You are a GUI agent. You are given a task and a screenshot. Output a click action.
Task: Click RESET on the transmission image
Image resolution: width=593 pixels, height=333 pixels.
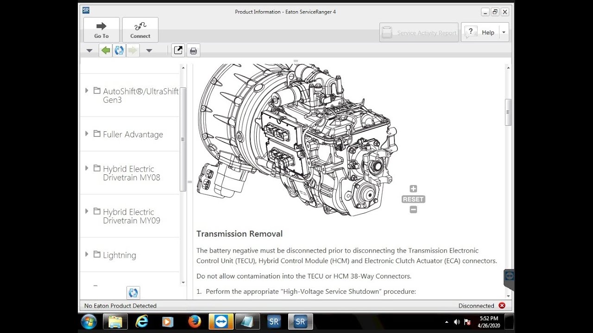pos(413,199)
